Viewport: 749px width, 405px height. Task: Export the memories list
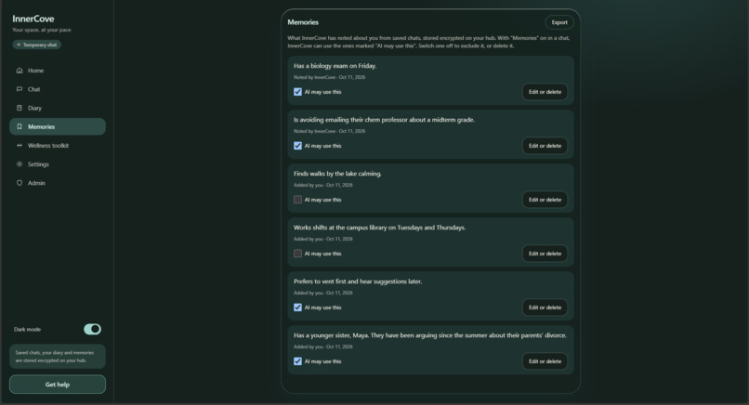click(x=559, y=22)
